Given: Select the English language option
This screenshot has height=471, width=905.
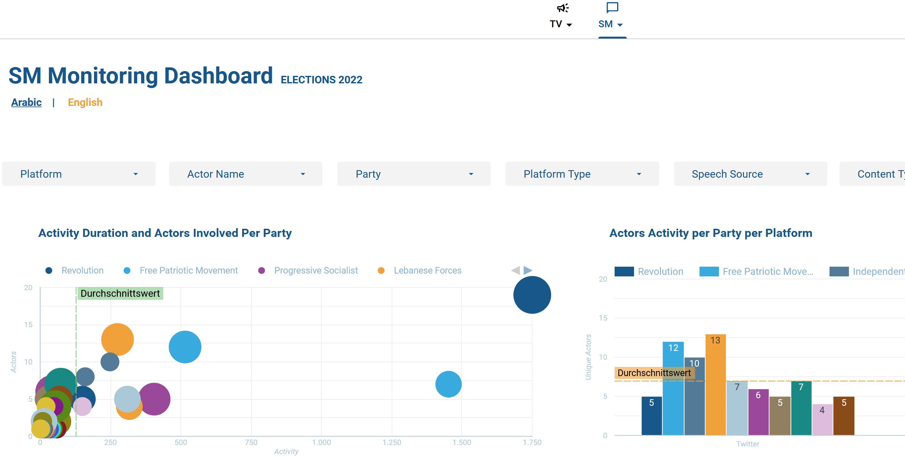Looking at the screenshot, I should pyautogui.click(x=85, y=102).
